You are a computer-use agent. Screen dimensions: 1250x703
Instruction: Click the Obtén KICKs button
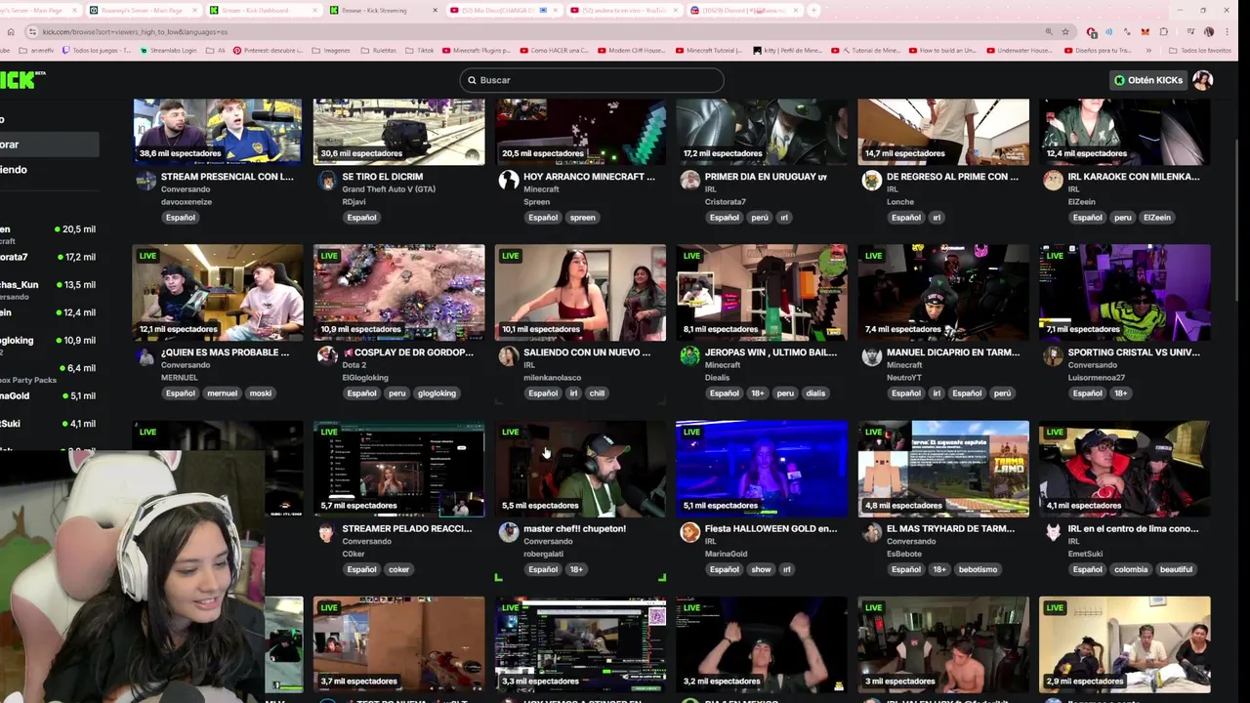(x=1148, y=80)
